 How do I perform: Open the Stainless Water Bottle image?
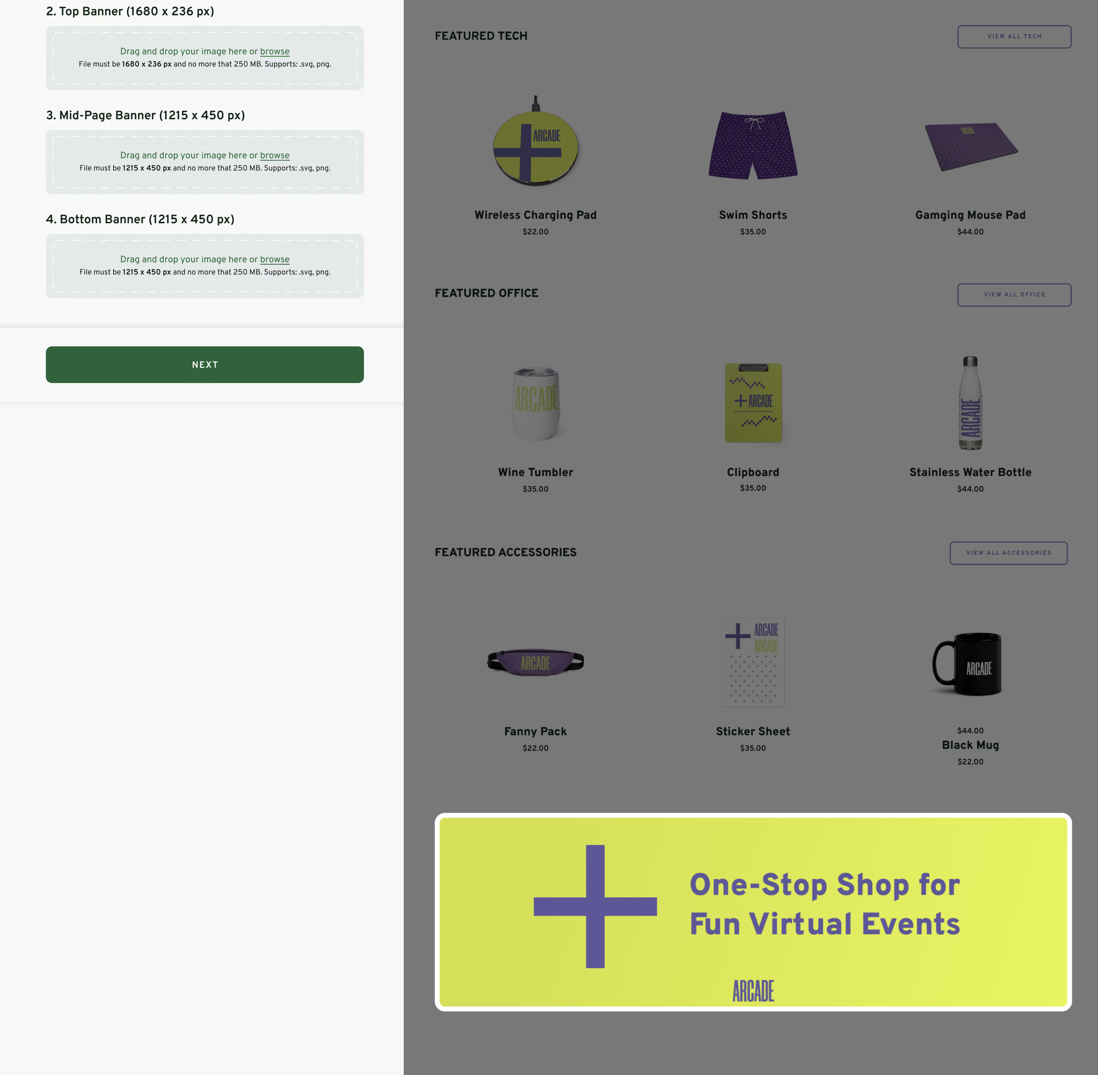970,403
